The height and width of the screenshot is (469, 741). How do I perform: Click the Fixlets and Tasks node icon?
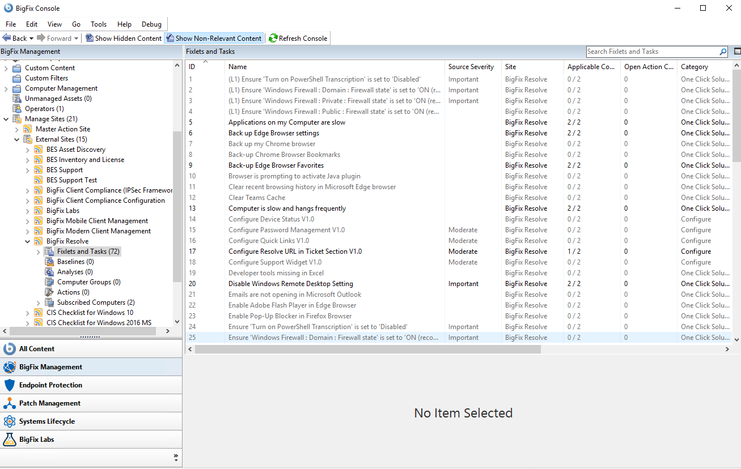pos(49,251)
